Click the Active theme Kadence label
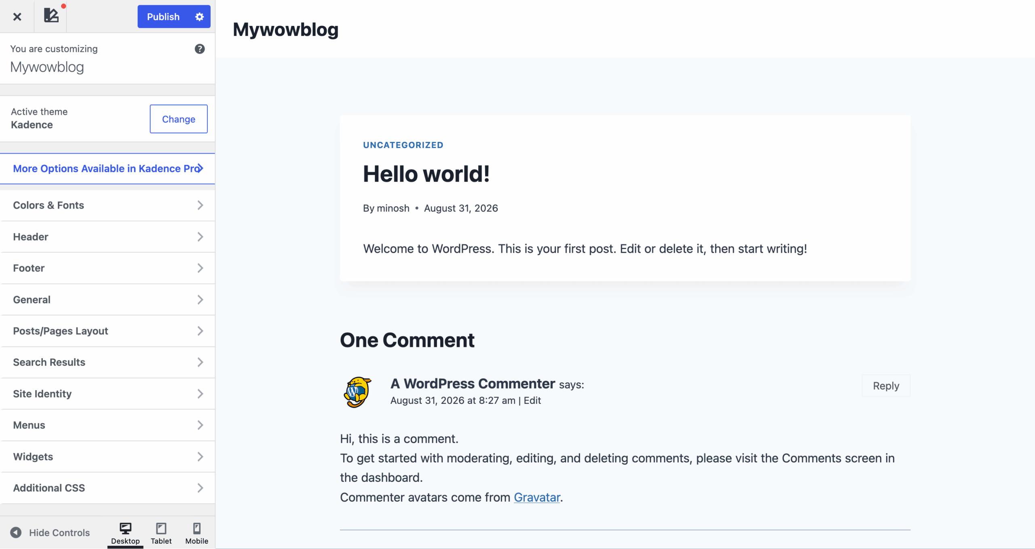Screen dimensions: 1035x549 (x=39, y=118)
